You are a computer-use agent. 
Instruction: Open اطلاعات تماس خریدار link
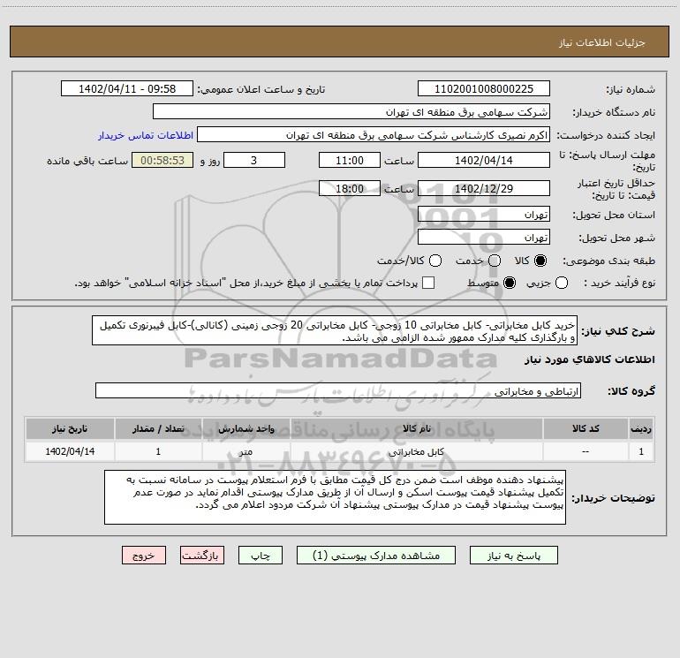coord(146,135)
